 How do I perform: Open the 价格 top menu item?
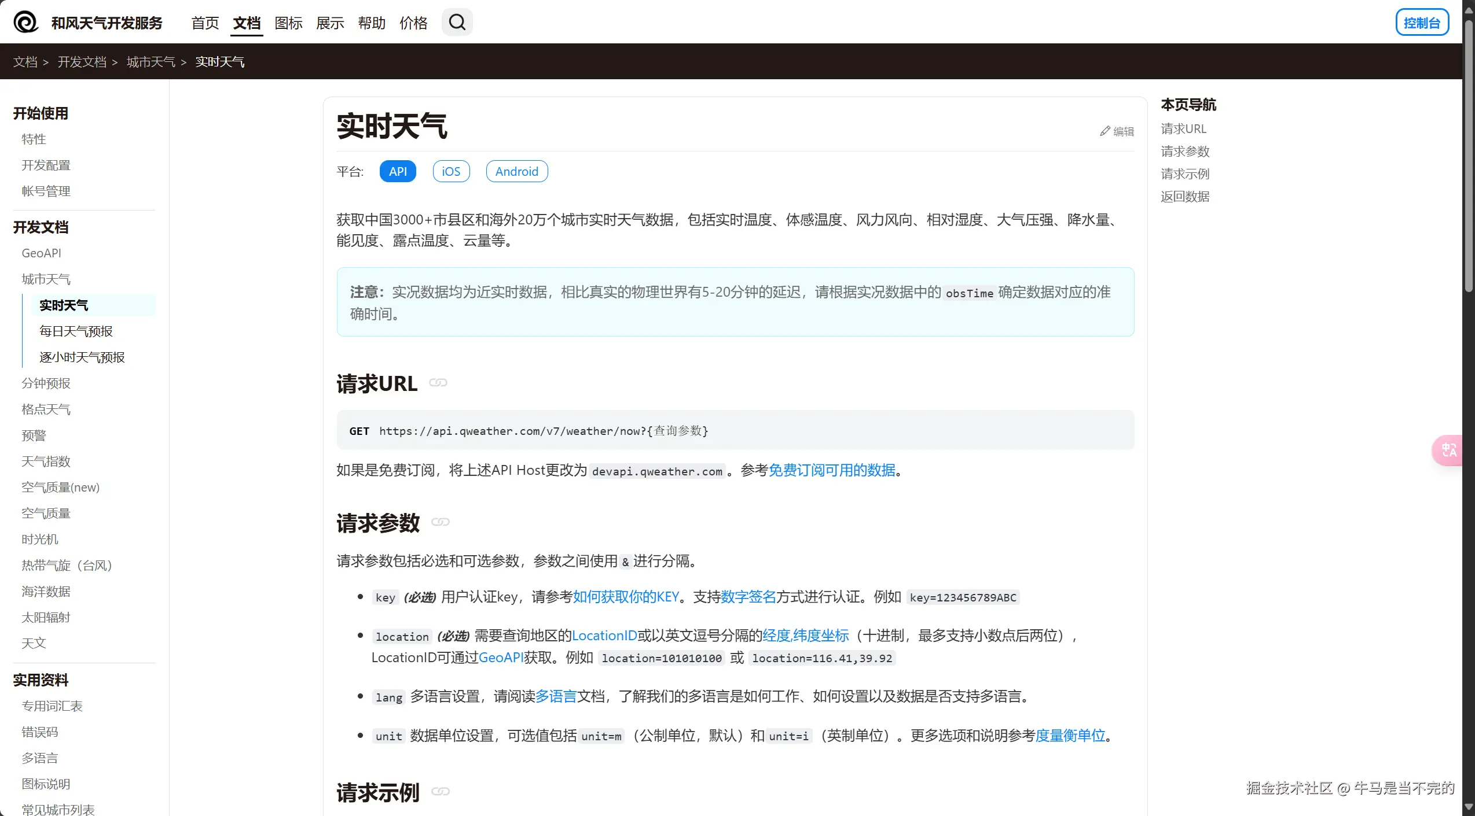pyautogui.click(x=413, y=23)
